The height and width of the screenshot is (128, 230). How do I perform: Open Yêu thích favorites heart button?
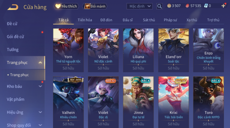click(x=66, y=6)
